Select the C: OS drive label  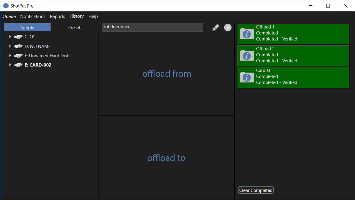[30, 37]
